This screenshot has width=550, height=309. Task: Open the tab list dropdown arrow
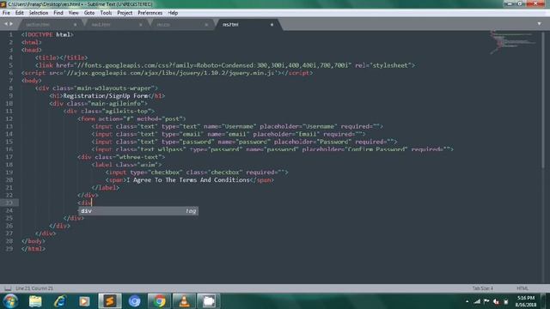tap(539, 24)
